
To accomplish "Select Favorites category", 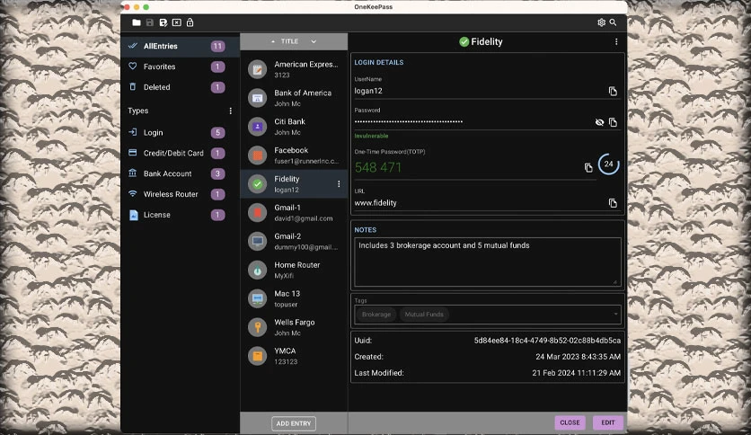I will click(180, 67).
